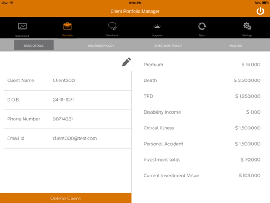Tap the 78% battery percentage
This screenshot has height=203, width=270.
pyautogui.click(x=257, y=3)
